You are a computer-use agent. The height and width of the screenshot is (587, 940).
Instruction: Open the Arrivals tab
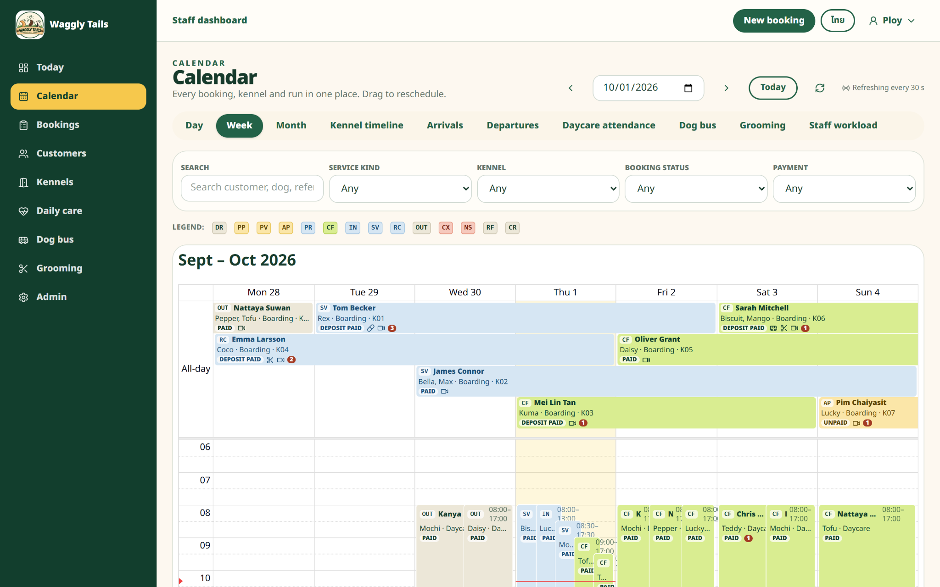445,126
